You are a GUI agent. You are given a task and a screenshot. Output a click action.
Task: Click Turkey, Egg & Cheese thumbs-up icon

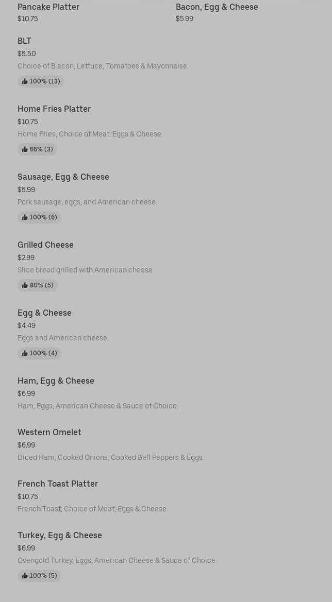tap(25, 576)
